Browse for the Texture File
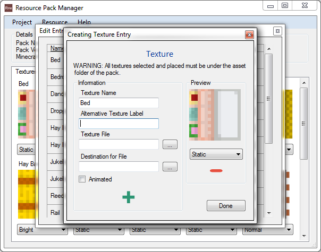Screen dimensions: 321x252 [x=170, y=144]
